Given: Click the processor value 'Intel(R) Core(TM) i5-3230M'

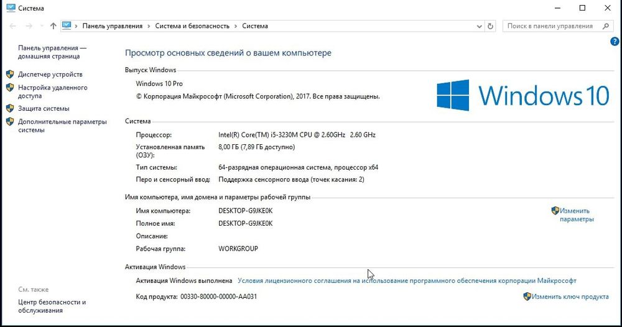Looking at the screenshot, I should (x=297, y=135).
